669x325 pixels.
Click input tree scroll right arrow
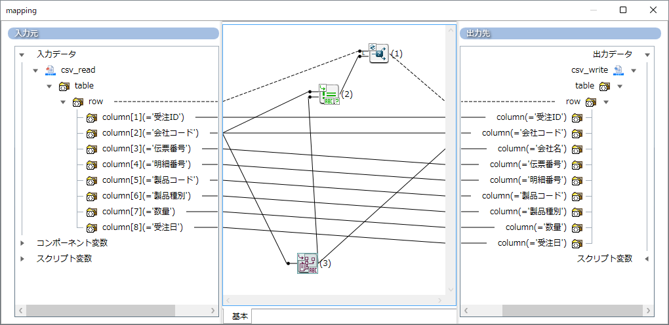[213, 311]
